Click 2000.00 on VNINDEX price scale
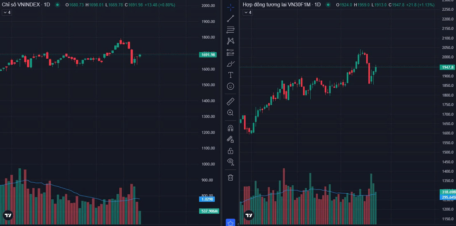The width and height of the screenshot is (456, 226). (x=208, y=6)
